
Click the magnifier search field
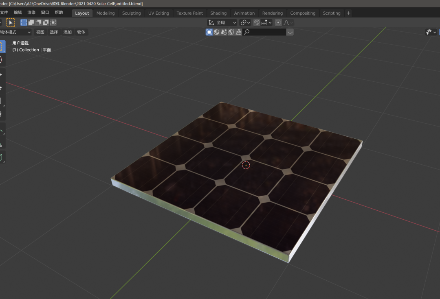click(264, 32)
